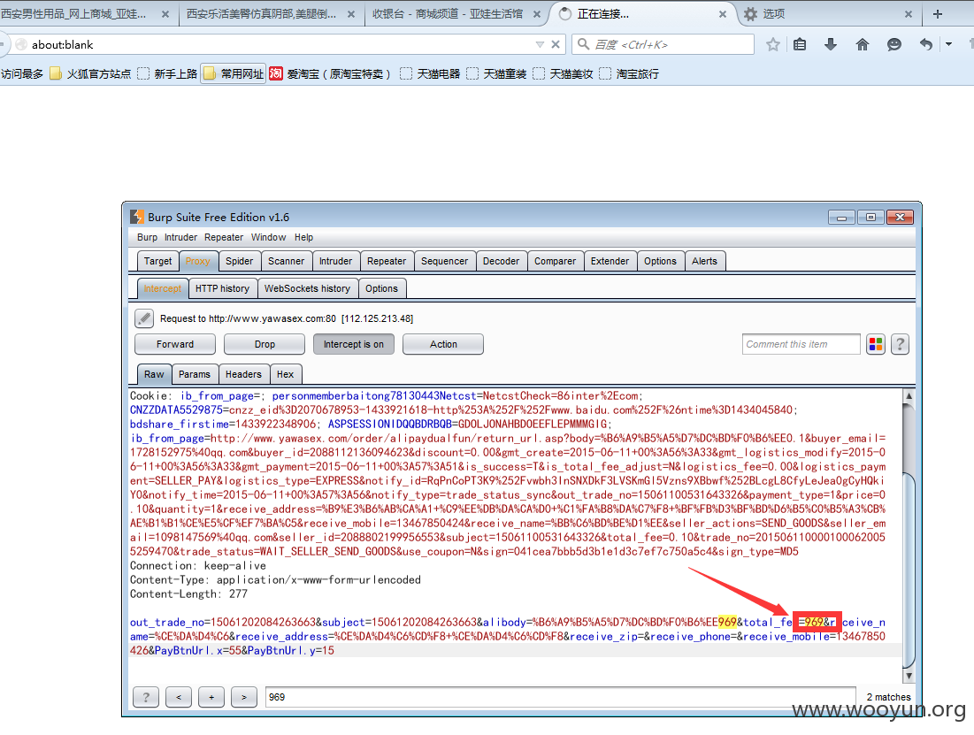
Task: Open the HTTP history sub-tab
Action: 222,288
